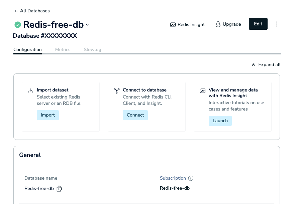Open the Redis-free-db database switcher chevron
Image resolution: width=292 pixels, height=204 pixels.
87,25
